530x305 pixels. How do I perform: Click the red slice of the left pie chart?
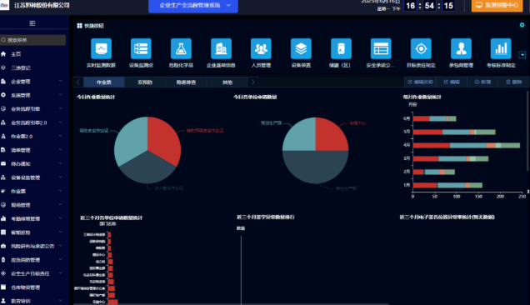click(x=163, y=138)
